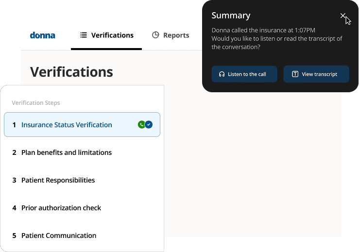Go to Patient Communication step
The width and height of the screenshot is (359, 252).
coord(82,235)
